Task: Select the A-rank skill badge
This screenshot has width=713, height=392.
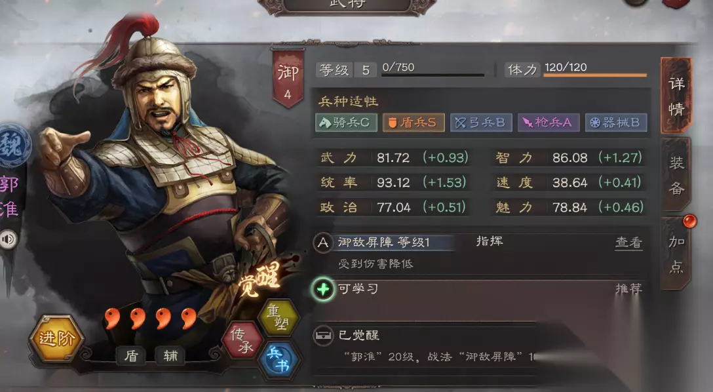Action: click(x=323, y=243)
